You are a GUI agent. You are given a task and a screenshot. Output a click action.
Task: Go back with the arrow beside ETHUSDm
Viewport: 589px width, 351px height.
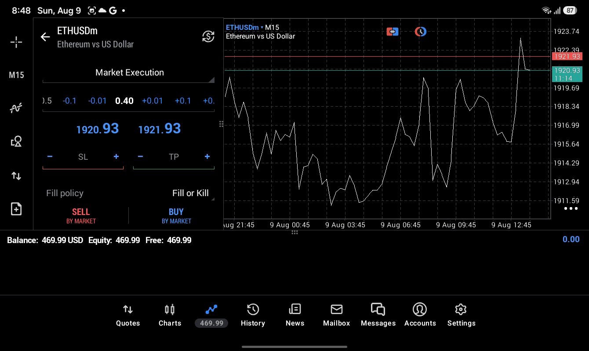(45, 37)
